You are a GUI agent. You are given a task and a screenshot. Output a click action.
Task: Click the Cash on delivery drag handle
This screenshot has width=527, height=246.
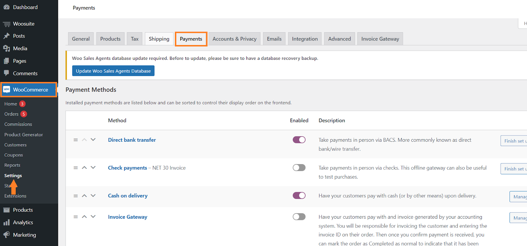pyautogui.click(x=75, y=196)
